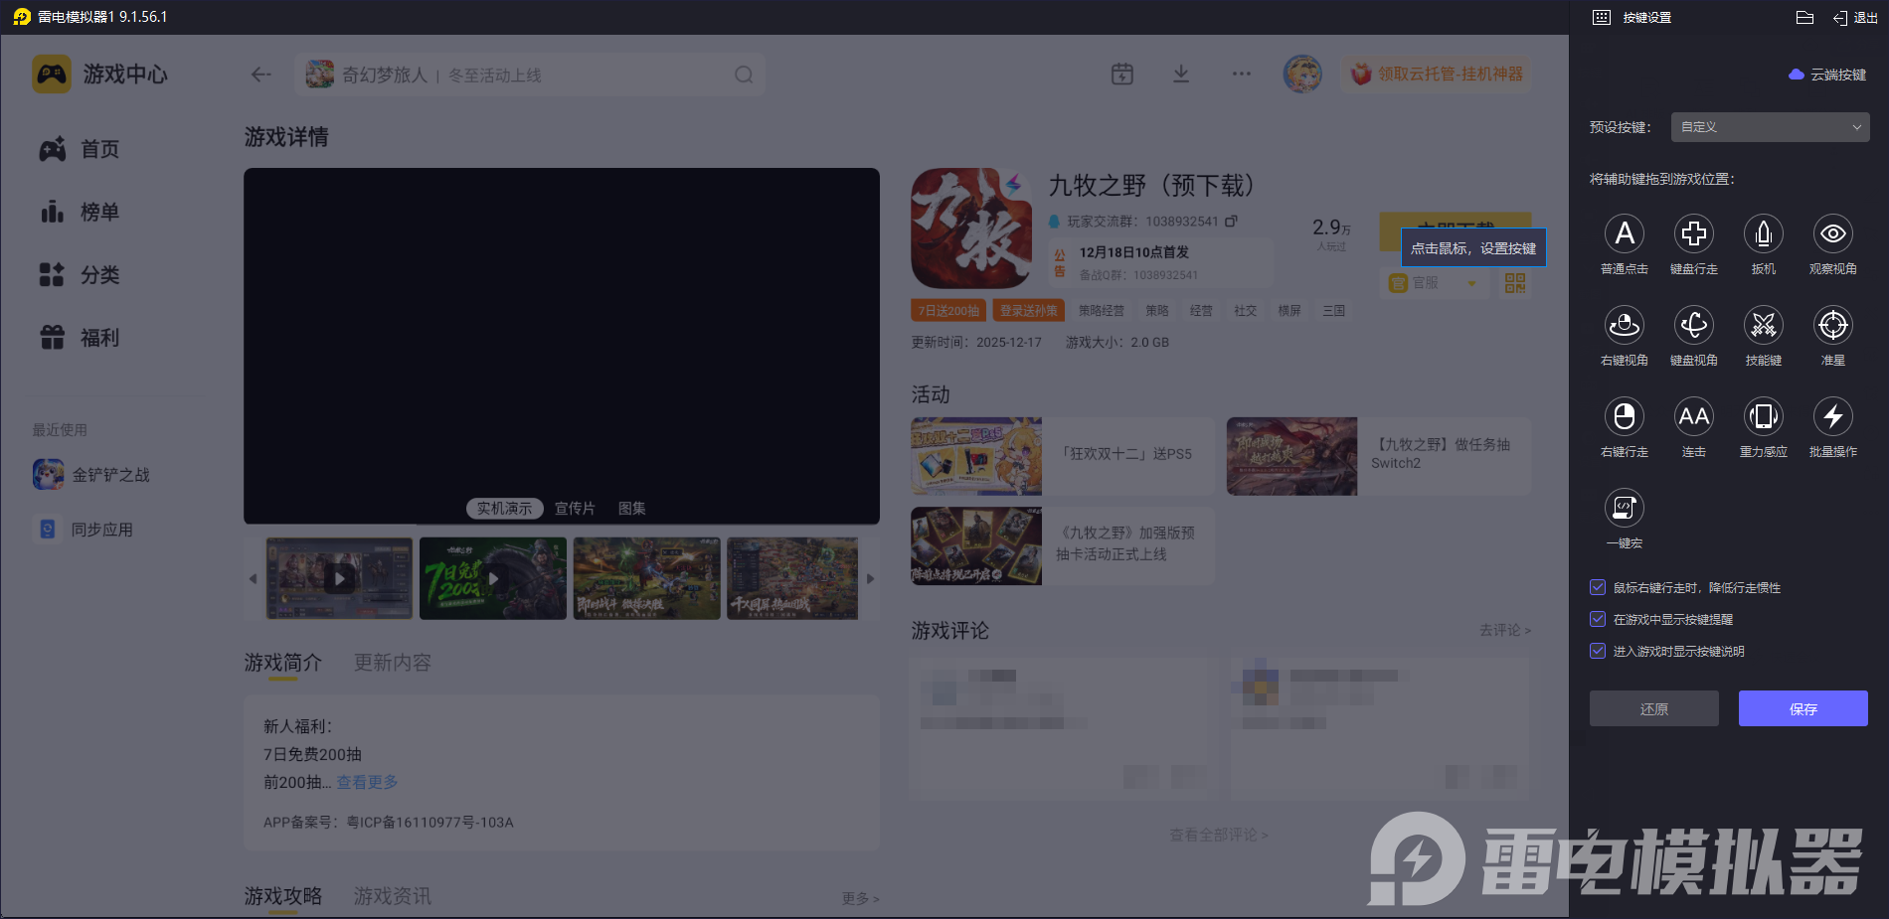Image resolution: width=1889 pixels, height=919 pixels.
Task: Open the 「狂欢双十二」送PS5 activity card
Action: (x=1062, y=456)
